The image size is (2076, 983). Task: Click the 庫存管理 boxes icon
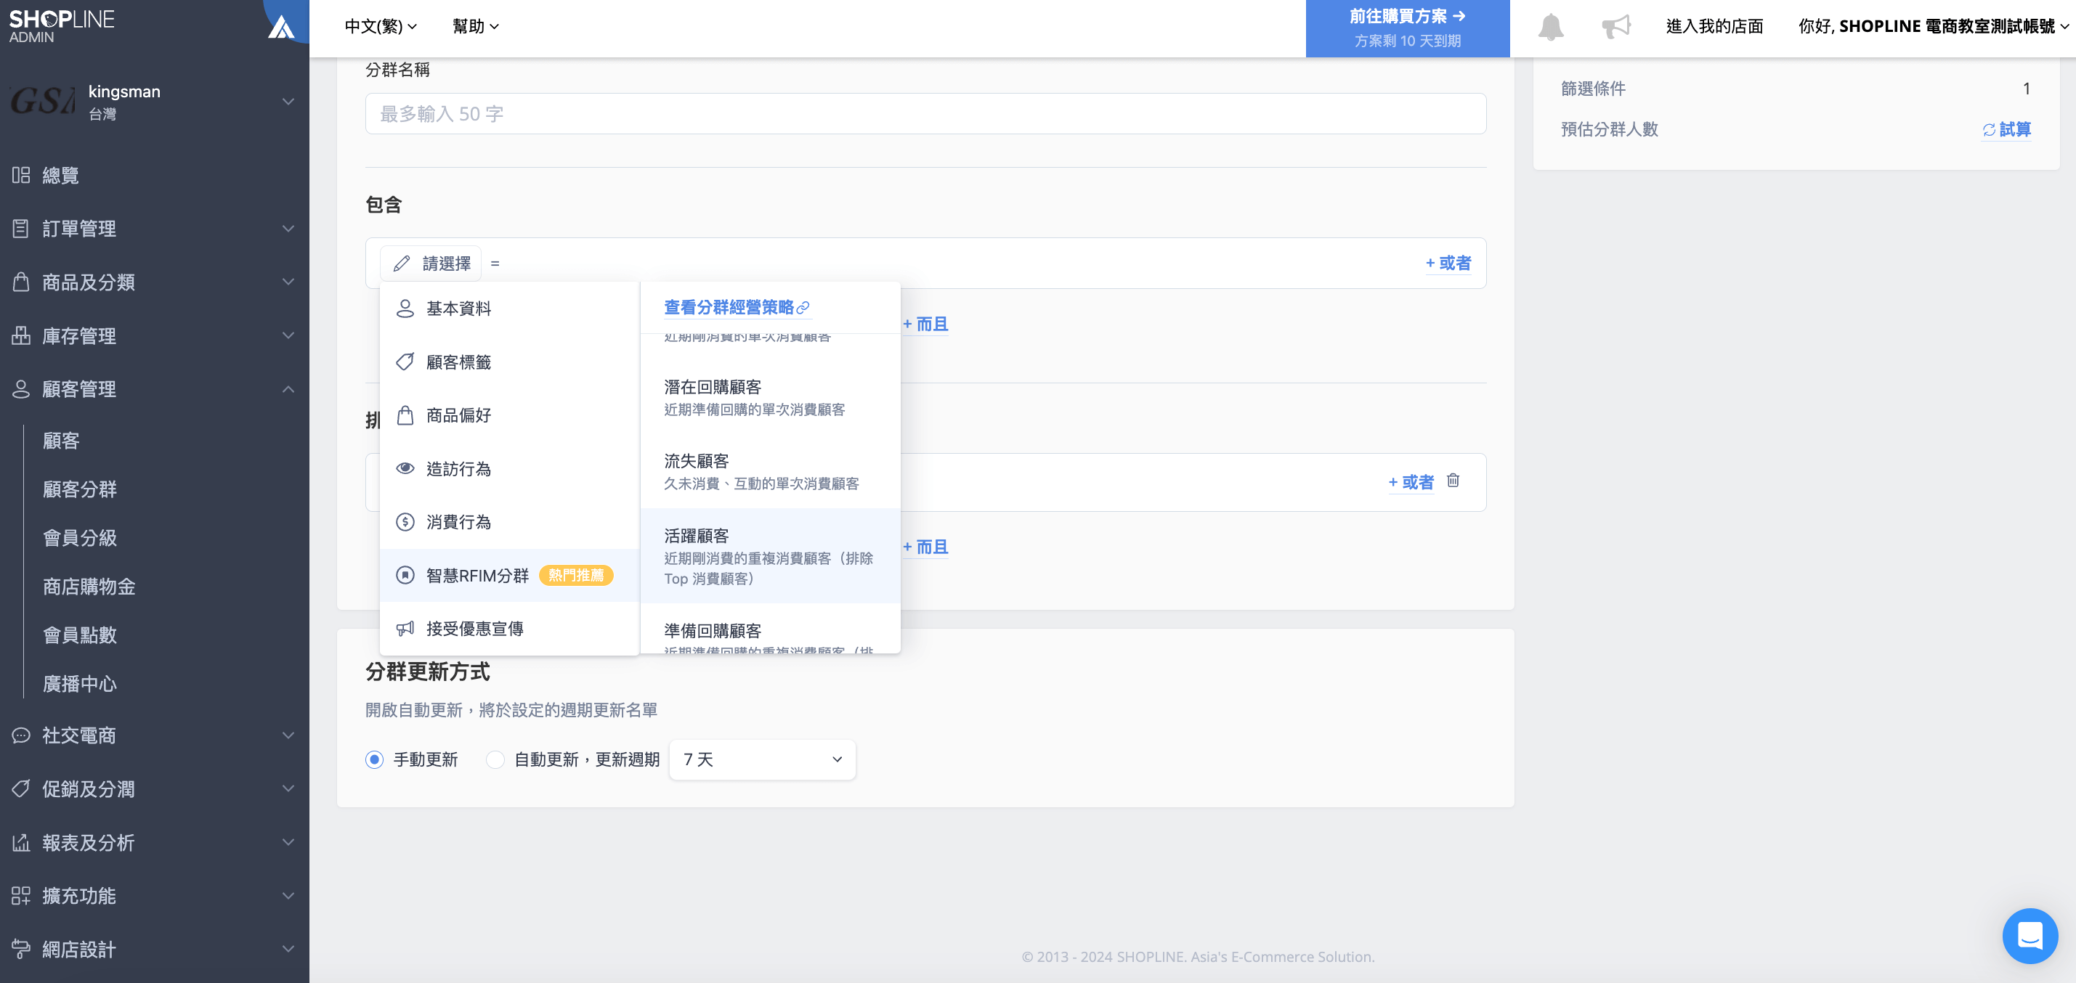(x=21, y=335)
